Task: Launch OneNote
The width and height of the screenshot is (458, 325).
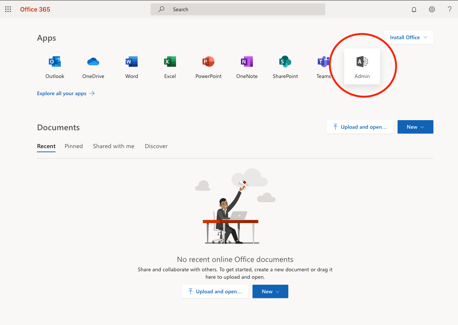Action: pyautogui.click(x=247, y=67)
